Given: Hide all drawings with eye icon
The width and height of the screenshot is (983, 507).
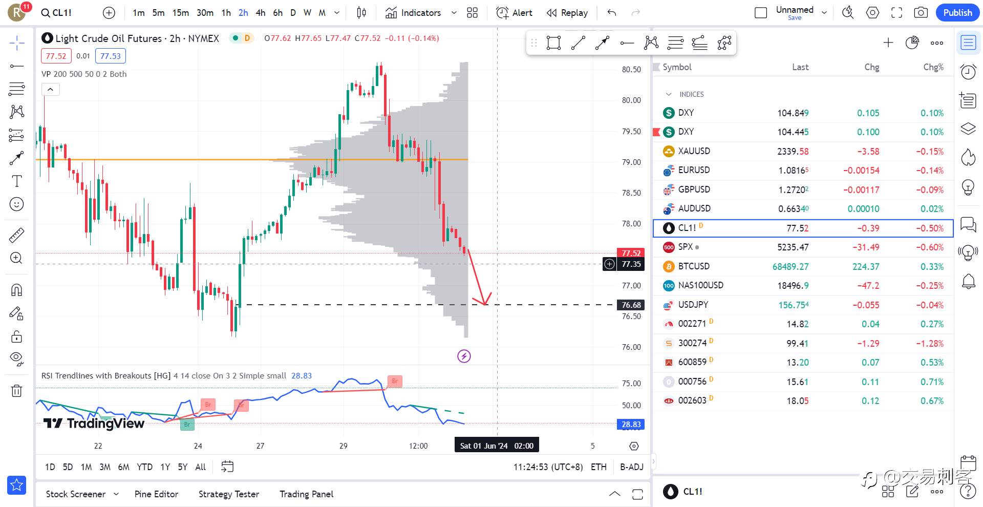Looking at the screenshot, I should [x=17, y=359].
